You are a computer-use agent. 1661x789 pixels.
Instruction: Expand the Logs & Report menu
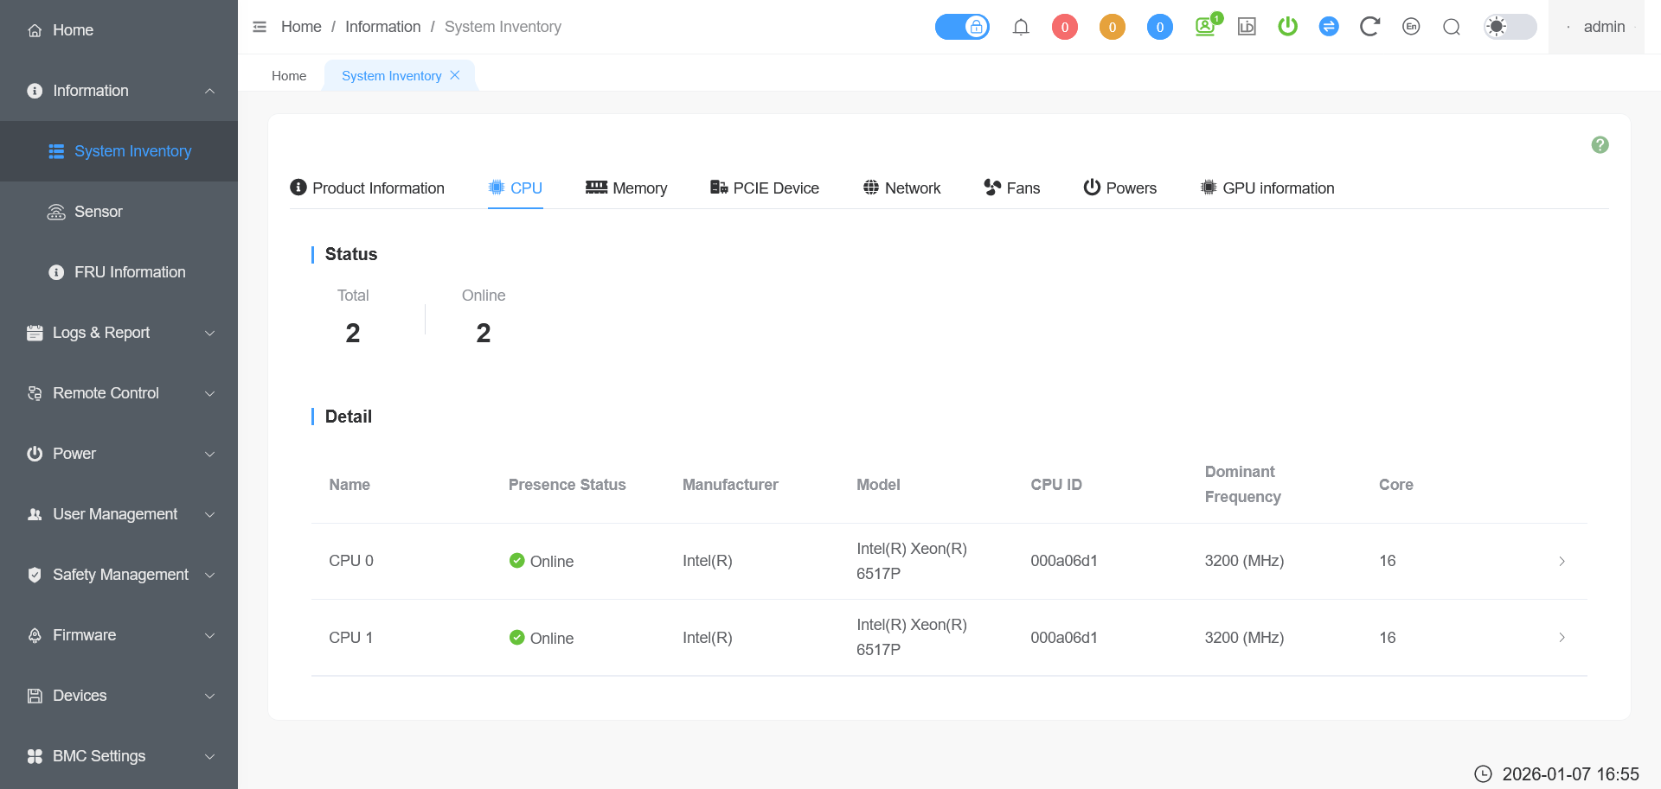119,333
